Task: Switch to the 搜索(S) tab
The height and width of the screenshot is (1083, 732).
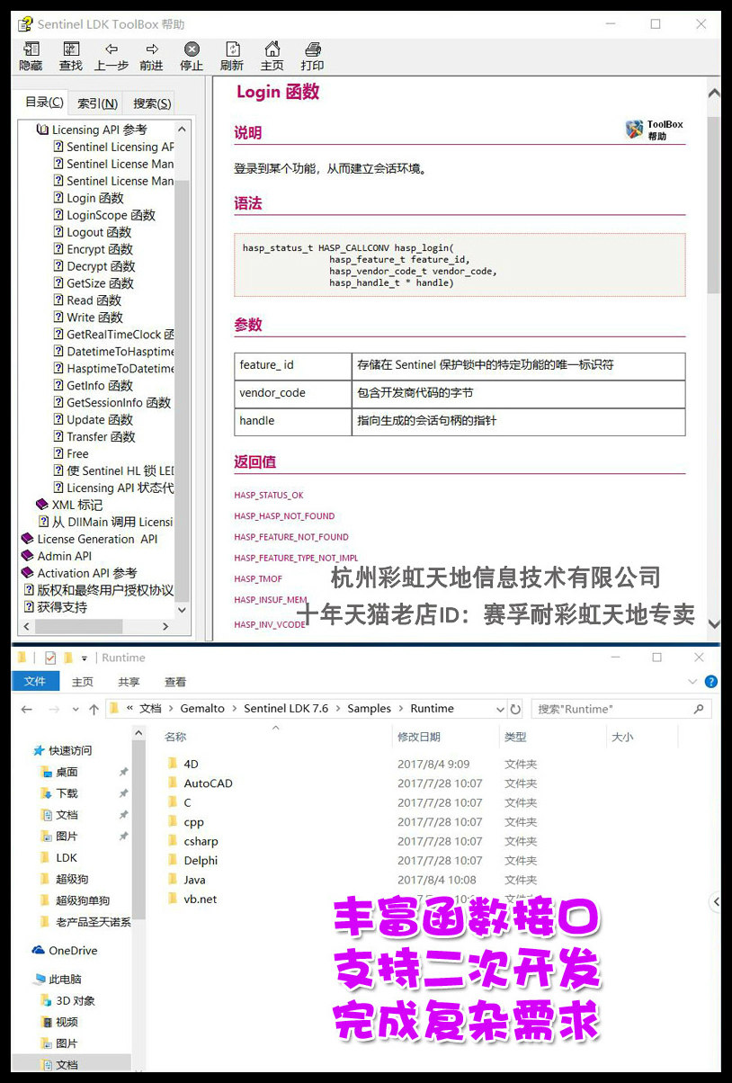Action: (x=151, y=103)
